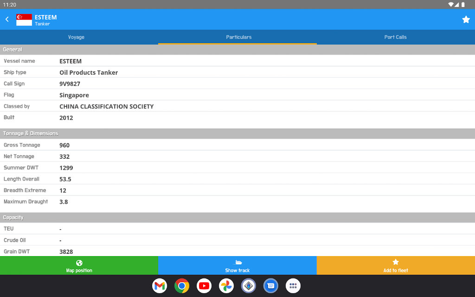Open Gmail from the dock
Viewport: 475px width, 297px height.
coord(160,286)
